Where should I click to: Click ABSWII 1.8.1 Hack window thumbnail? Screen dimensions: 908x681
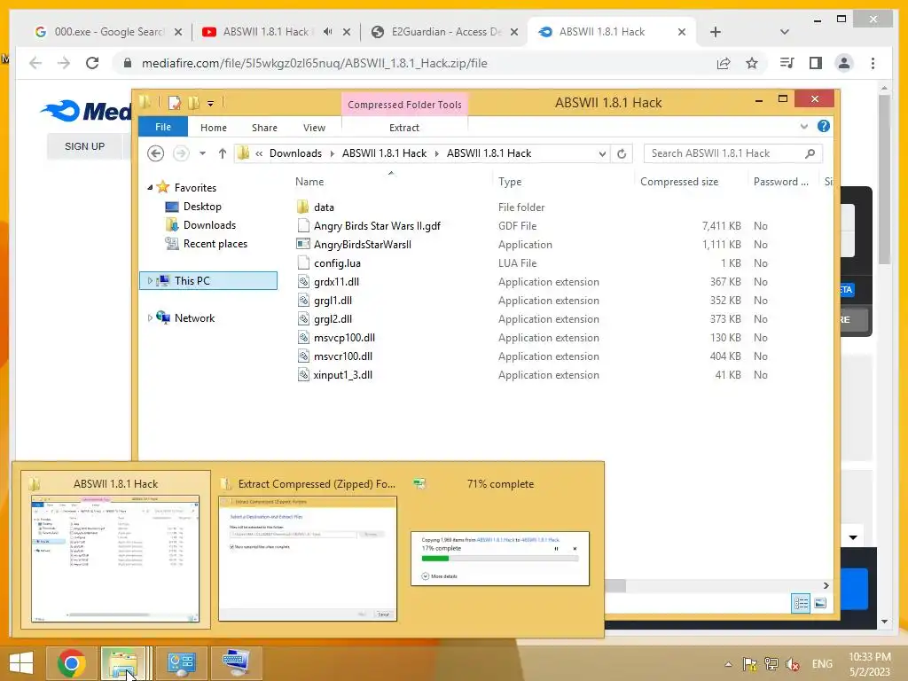click(115, 559)
